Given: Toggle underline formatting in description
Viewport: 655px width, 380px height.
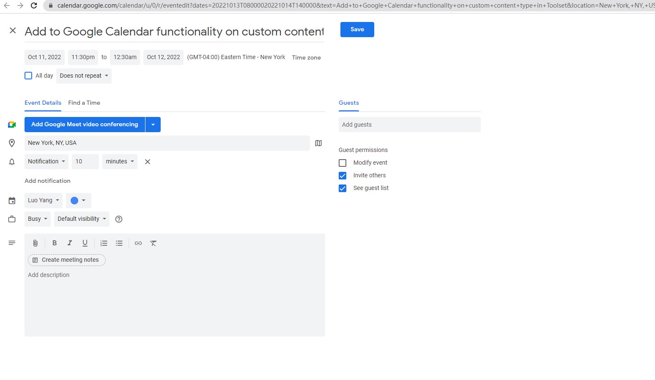Looking at the screenshot, I should click(x=85, y=243).
